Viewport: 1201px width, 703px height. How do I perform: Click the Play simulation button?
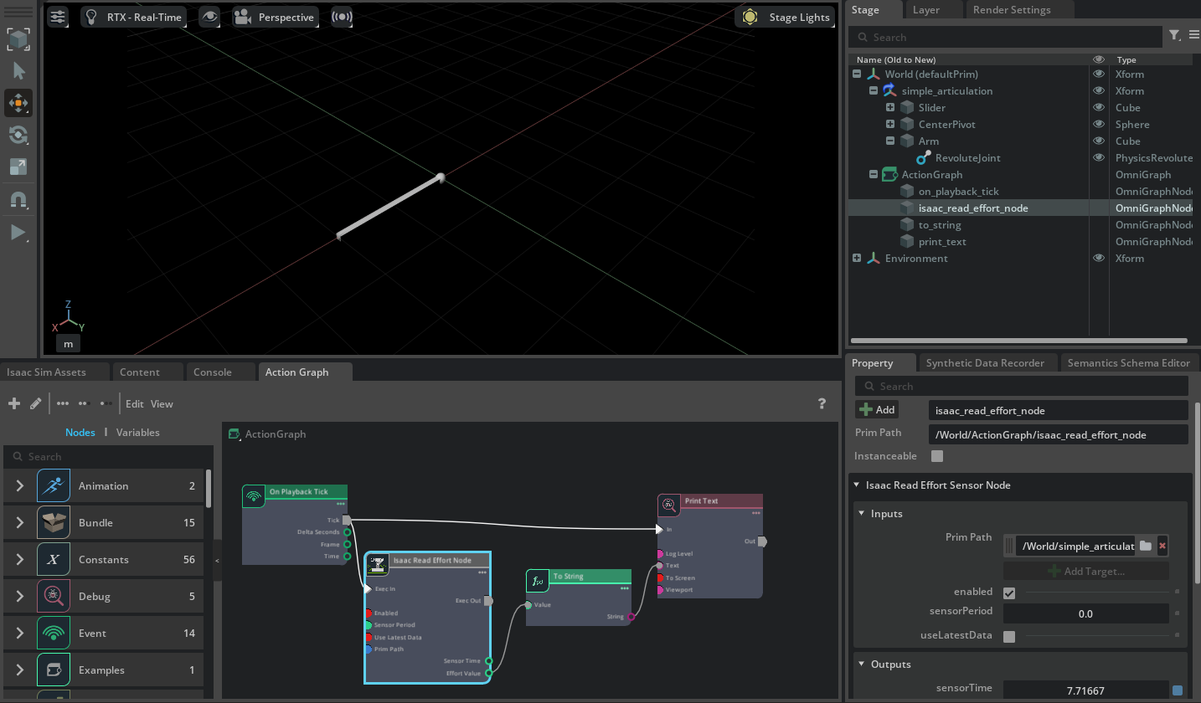pos(18,233)
